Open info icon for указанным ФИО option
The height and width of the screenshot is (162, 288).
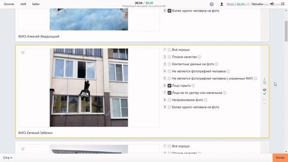coord(256,78)
